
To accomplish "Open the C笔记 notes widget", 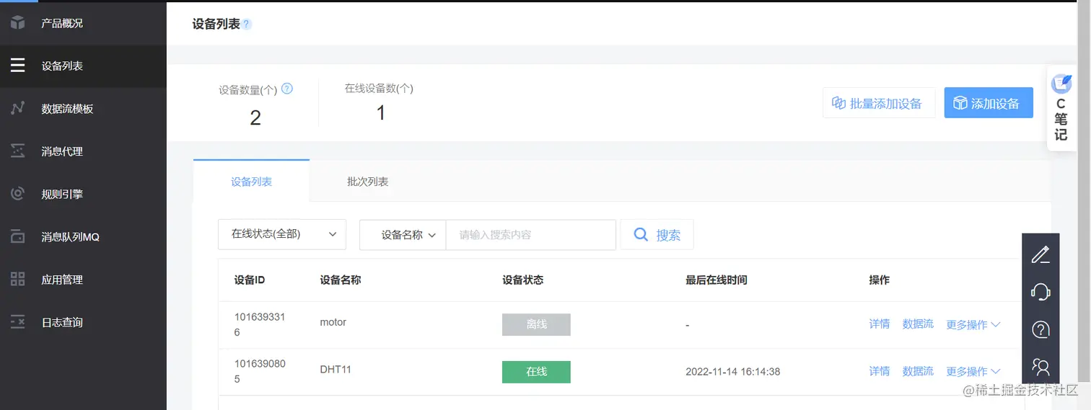I will [x=1061, y=108].
